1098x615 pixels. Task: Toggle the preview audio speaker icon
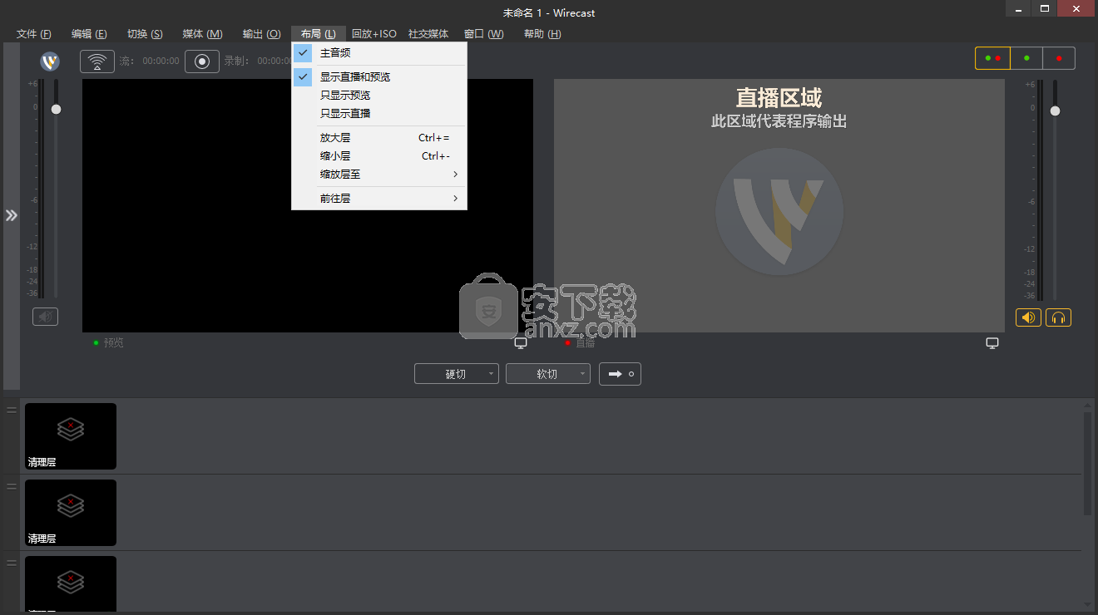tap(45, 317)
